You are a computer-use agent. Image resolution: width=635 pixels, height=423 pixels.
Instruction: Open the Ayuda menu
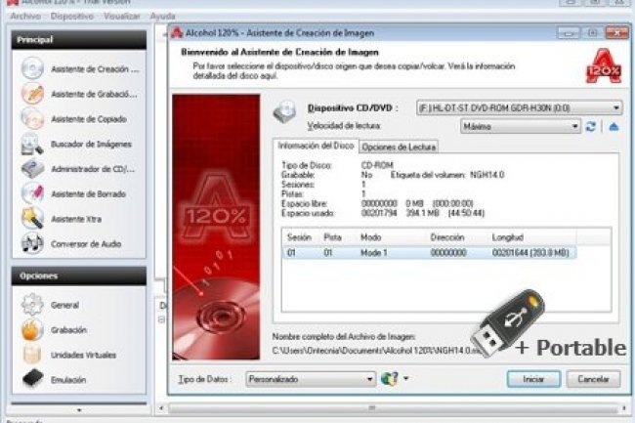point(163,17)
